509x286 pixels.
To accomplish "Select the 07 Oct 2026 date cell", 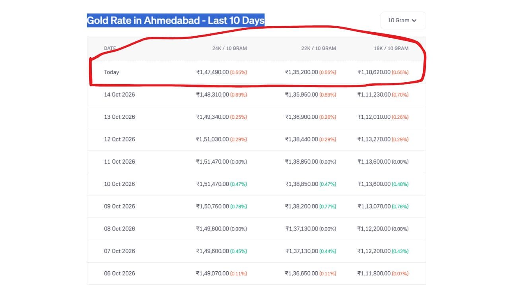I will (120, 251).
